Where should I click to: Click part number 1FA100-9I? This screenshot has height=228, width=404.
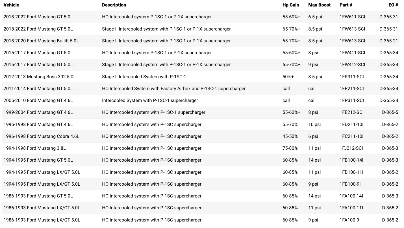point(350,220)
